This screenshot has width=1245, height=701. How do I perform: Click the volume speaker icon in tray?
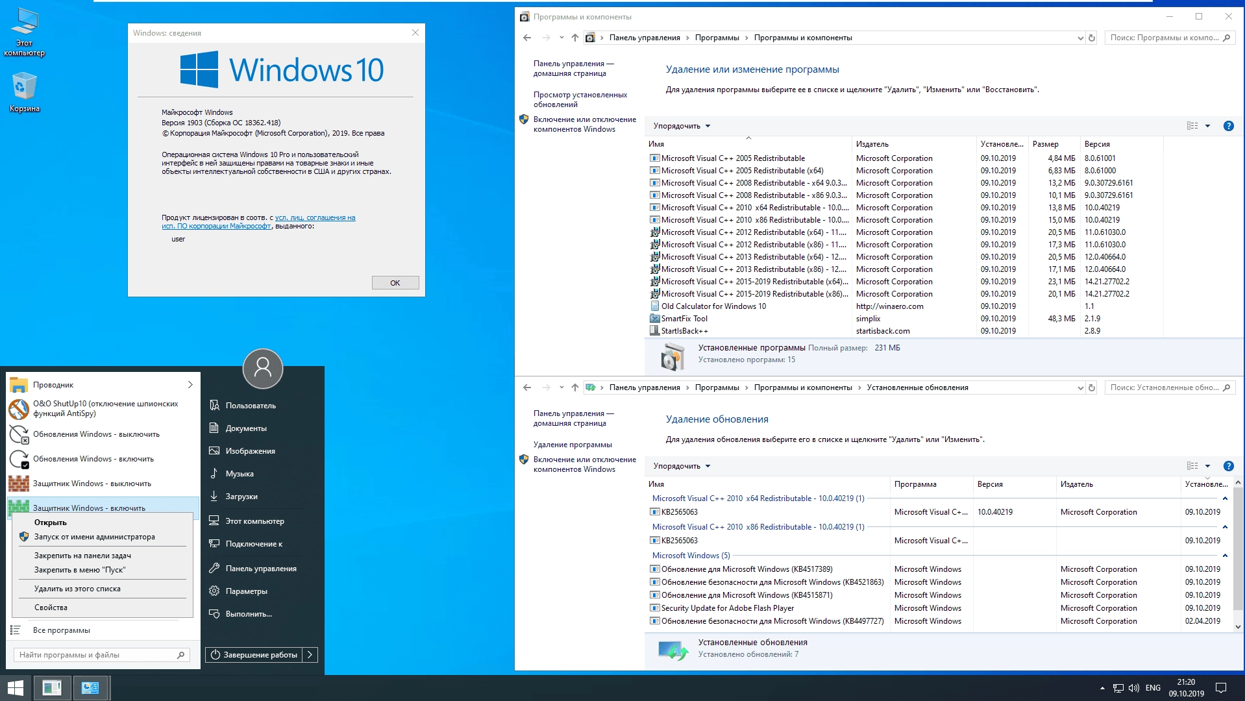click(1134, 688)
